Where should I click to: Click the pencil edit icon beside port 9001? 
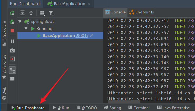pyautogui.click(x=92, y=35)
